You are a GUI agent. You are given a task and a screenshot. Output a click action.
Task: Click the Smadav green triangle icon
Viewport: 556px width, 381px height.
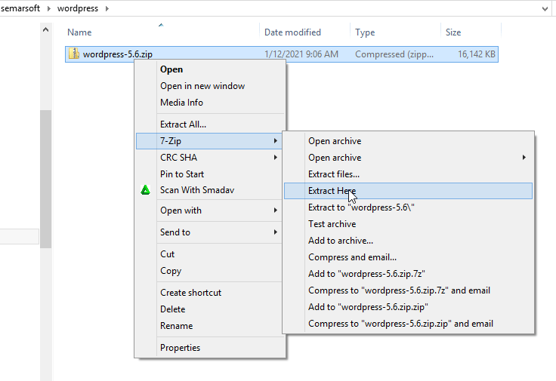(x=145, y=190)
